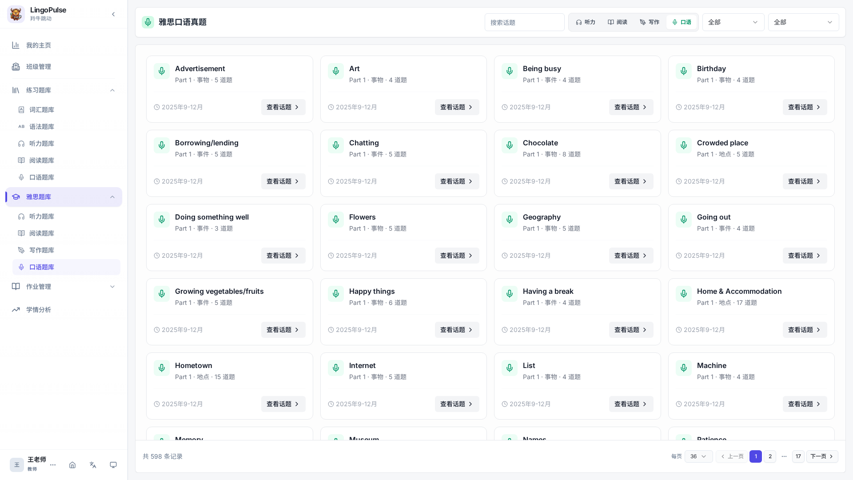Click 查看话题 on the Chocolate card

tap(631, 181)
